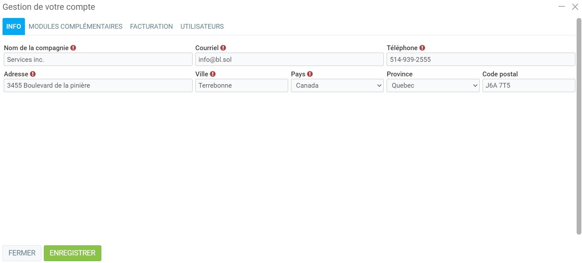Click the required icon beside Nom de la compagnie
582x263 pixels.
tap(73, 48)
